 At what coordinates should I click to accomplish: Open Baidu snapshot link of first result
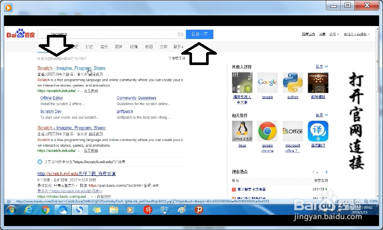point(91,91)
